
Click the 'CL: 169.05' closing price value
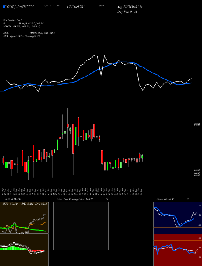(x=76, y=8)
